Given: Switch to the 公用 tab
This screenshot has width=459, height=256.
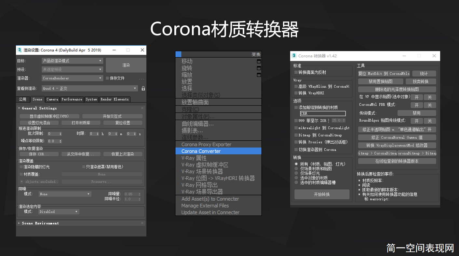Looking at the screenshot, I should coord(22,99).
